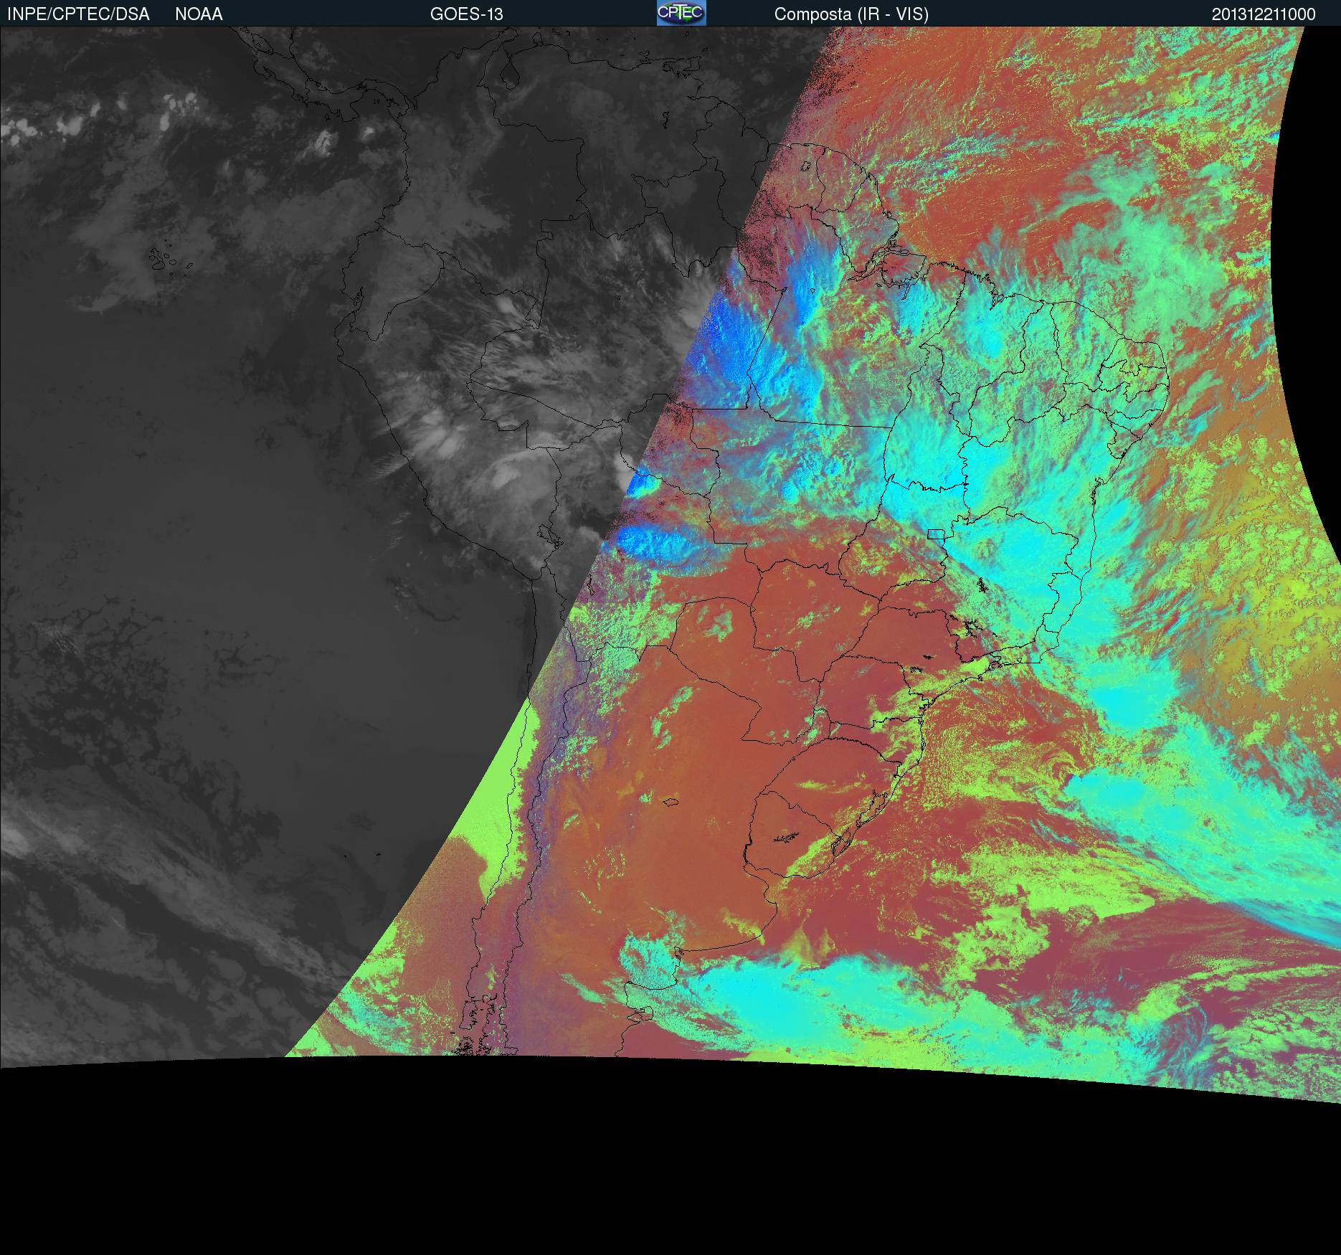Click the NOAA label in the header
1341x1255 pixels.
(x=199, y=14)
